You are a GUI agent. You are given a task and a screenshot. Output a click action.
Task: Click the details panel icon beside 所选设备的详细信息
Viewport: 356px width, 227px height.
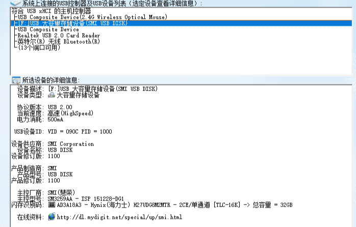pos(15,80)
